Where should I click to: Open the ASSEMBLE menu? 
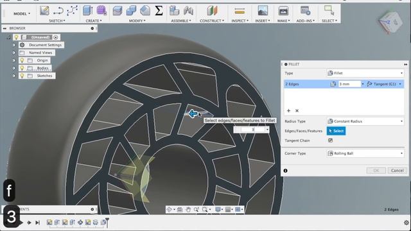pos(181,21)
